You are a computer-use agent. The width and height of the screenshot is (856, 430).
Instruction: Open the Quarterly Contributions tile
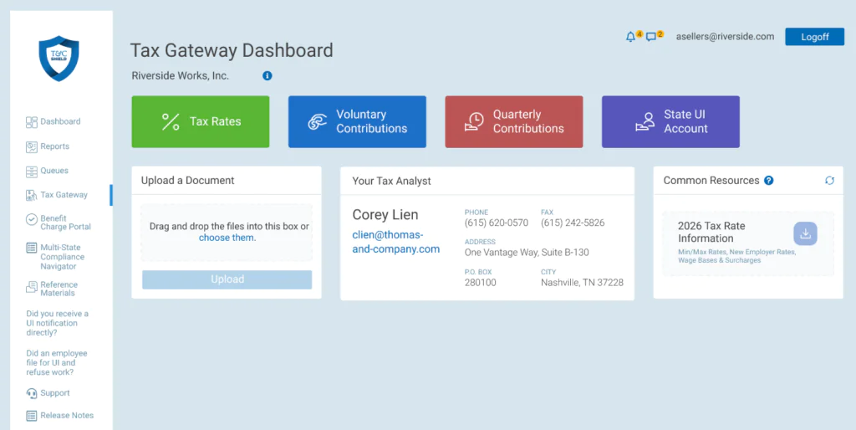point(514,122)
